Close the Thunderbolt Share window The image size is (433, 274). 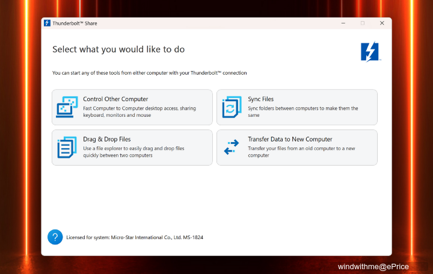(x=382, y=23)
